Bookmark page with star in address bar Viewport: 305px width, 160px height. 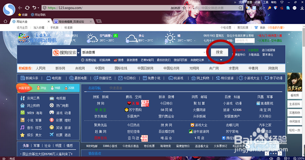[184, 8]
